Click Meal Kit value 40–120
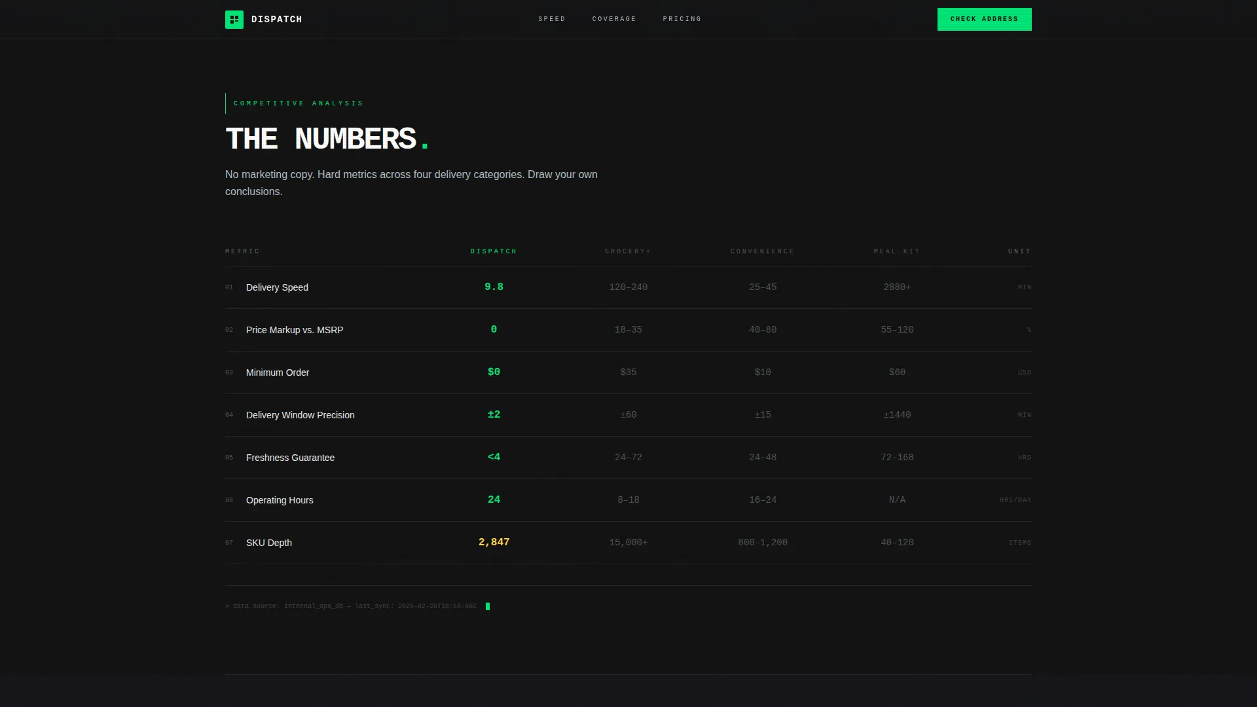Screen dimensions: 1257x707 tap(897, 543)
